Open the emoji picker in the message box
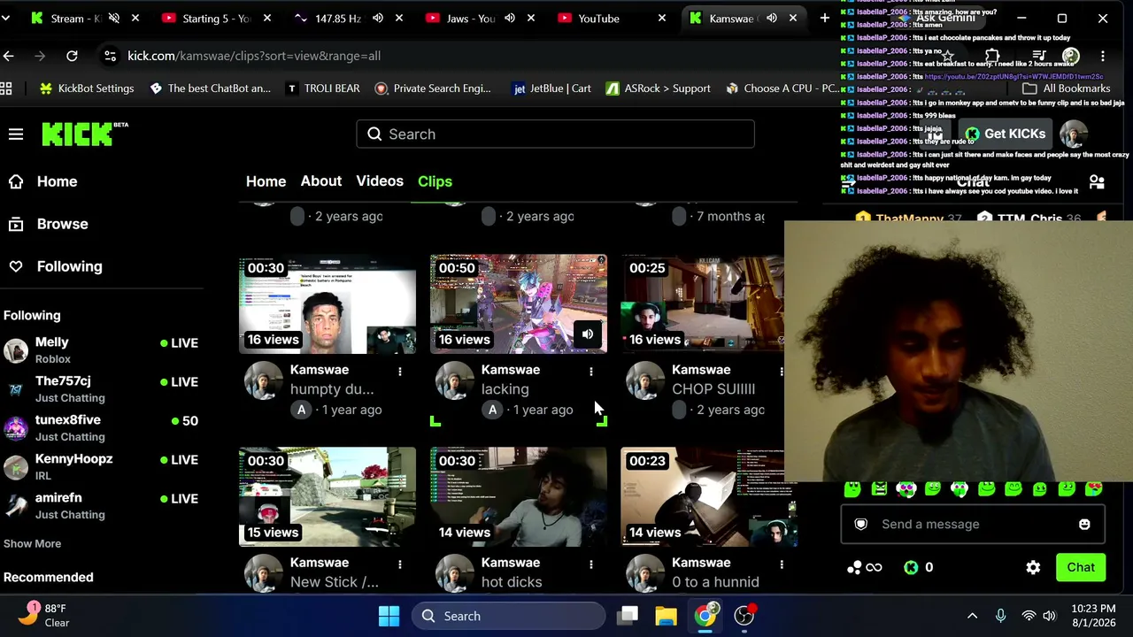The height and width of the screenshot is (637, 1133). point(1084,524)
